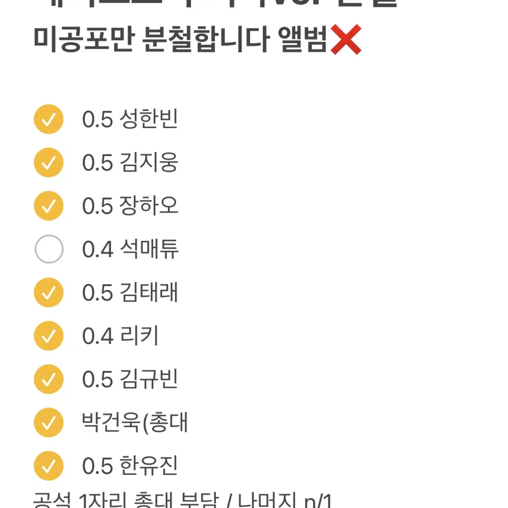Toggle the 박건욱(총대 checkmark
Viewport: 508px width, 508px height.
coord(49,422)
